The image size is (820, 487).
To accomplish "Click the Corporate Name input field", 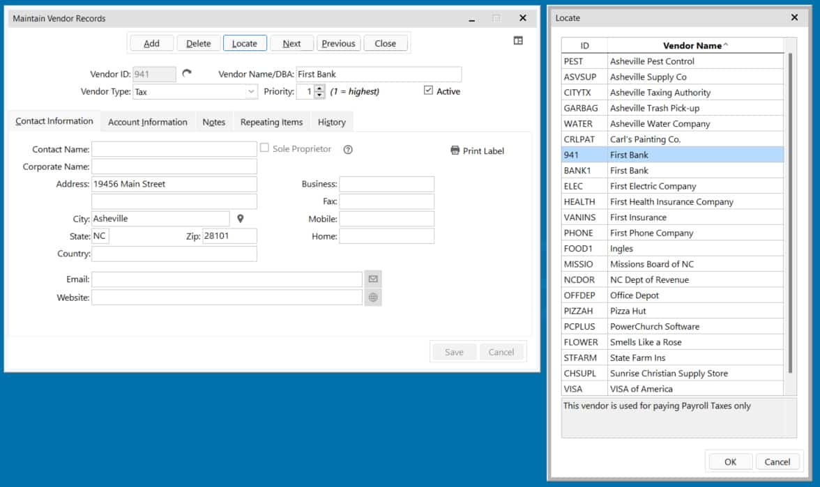I will click(174, 167).
